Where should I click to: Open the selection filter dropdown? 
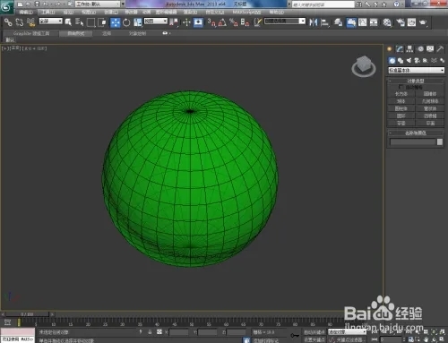coord(51,21)
